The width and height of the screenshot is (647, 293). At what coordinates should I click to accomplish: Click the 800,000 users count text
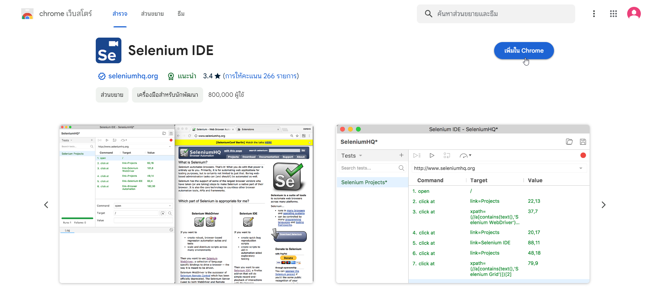point(226,95)
